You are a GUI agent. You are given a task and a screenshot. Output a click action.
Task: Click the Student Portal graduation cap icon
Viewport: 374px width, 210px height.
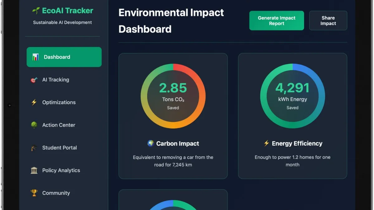click(x=34, y=147)
